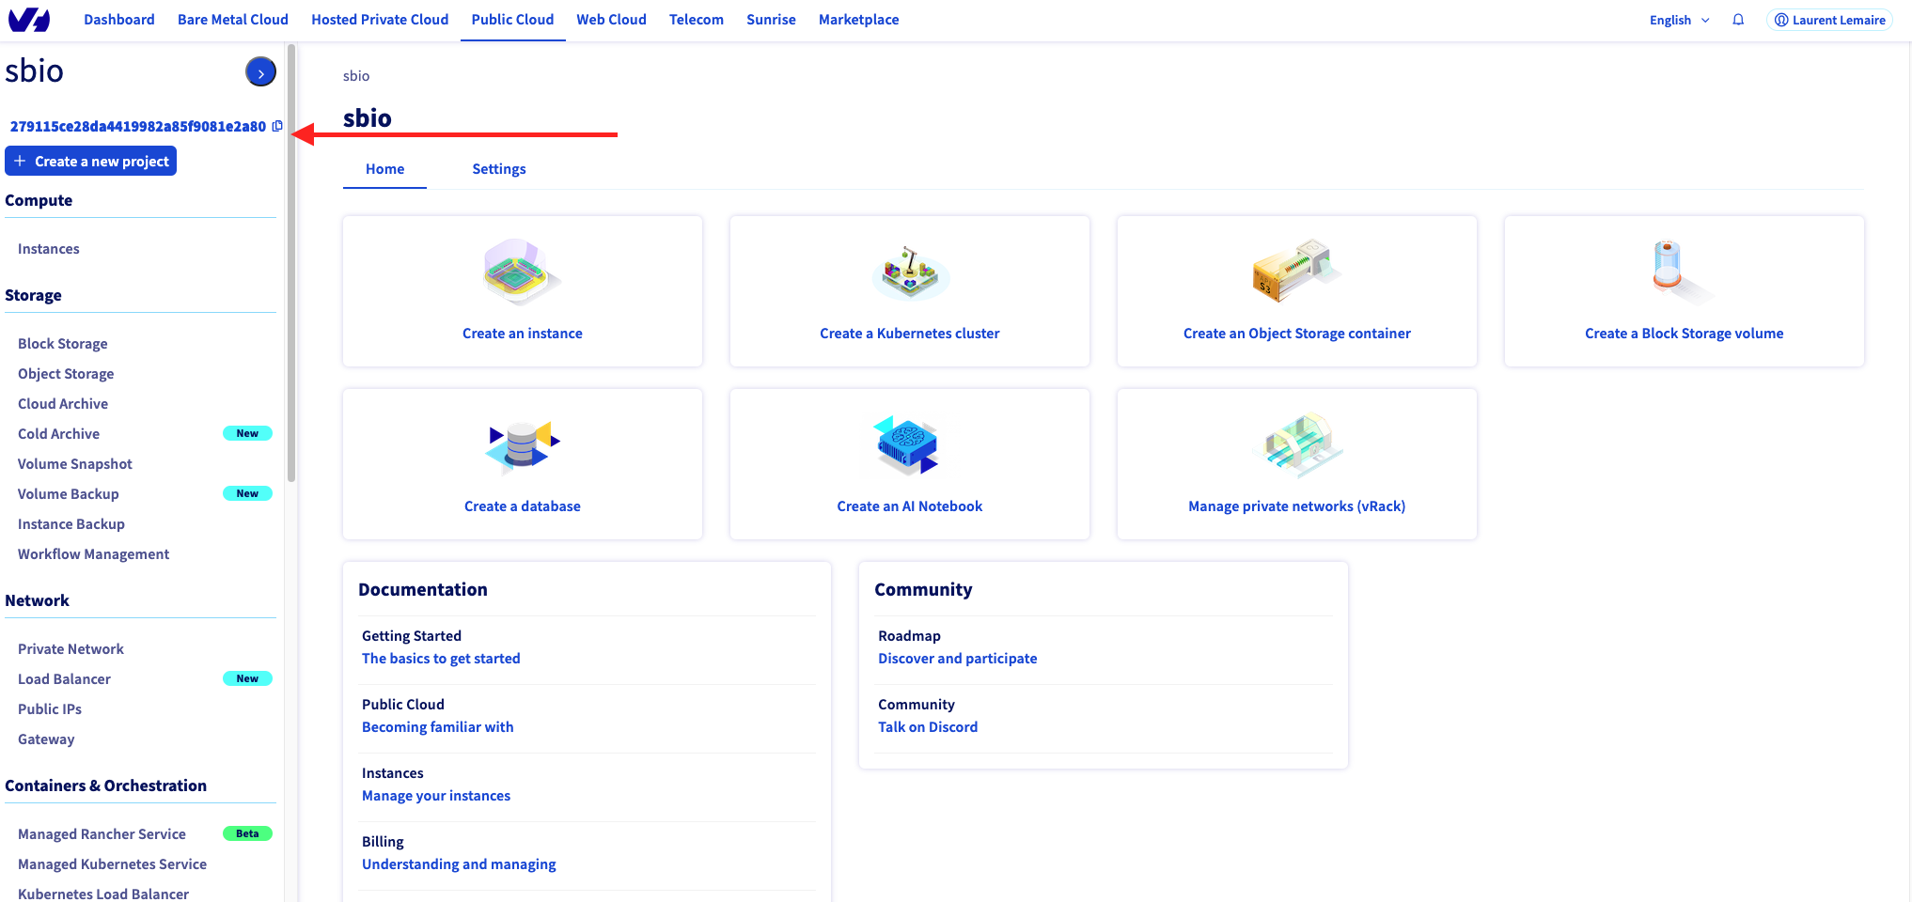
Task: Copy the project ID with the copy icon
Action: click(276, 125)
